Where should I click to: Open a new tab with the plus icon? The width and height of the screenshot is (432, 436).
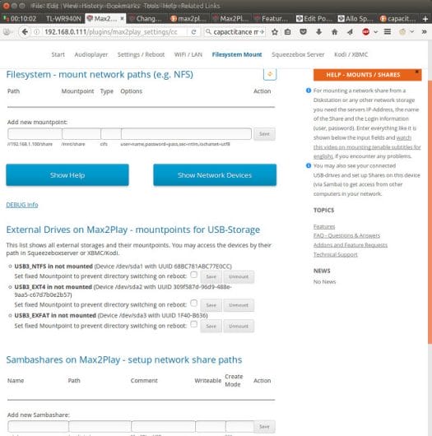425,19
